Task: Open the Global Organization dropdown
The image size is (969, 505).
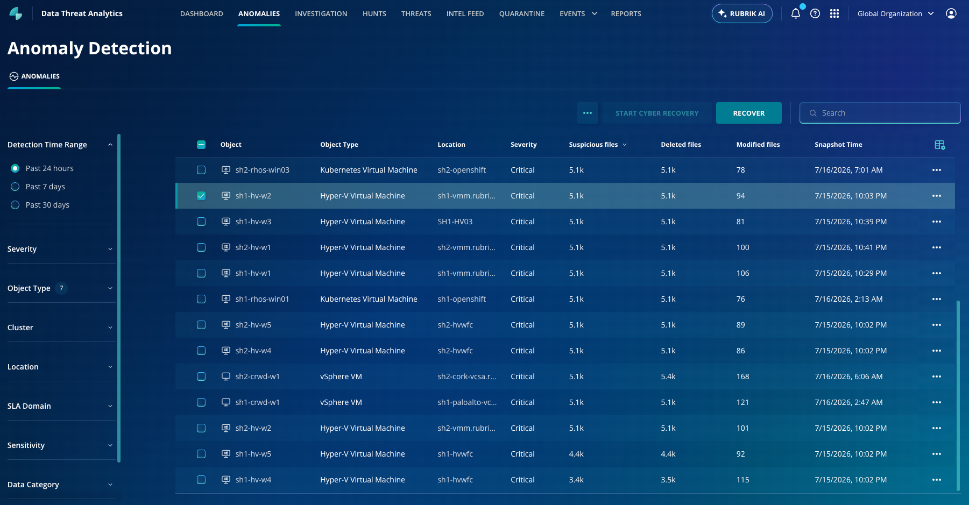Action: [896, 13]
